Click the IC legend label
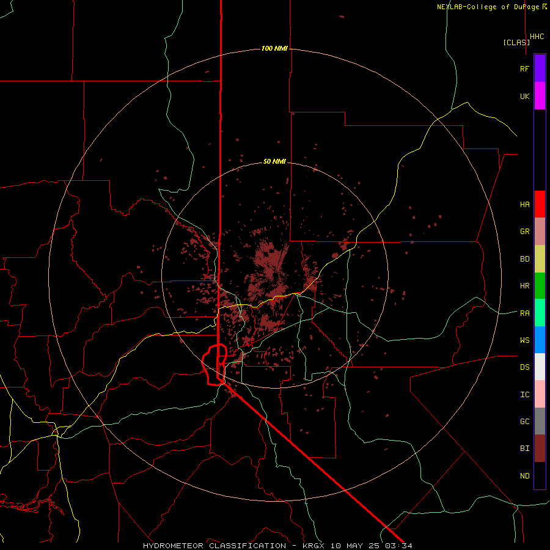 tap(524, 395)
